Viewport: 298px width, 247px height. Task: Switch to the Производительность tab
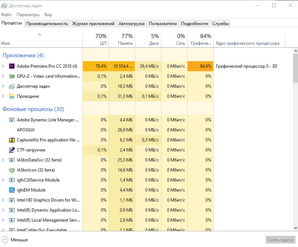pos(47,24)
